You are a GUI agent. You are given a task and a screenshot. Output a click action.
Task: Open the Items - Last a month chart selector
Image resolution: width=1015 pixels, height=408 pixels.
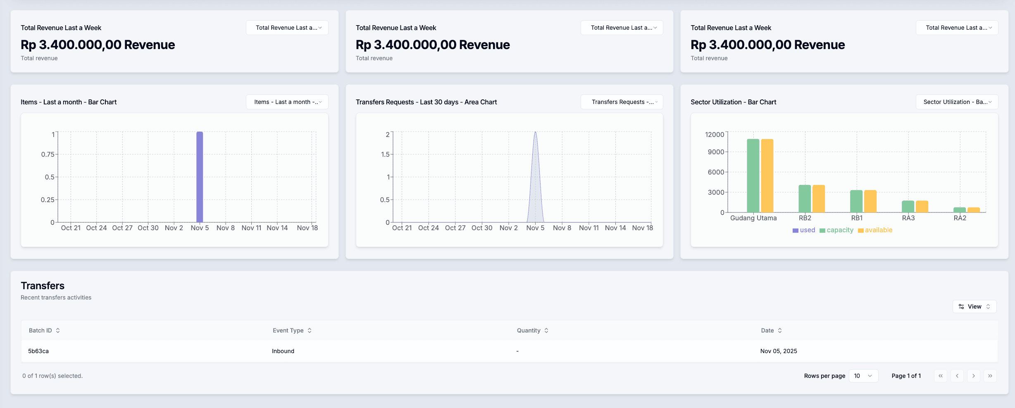tap(287, 102)
